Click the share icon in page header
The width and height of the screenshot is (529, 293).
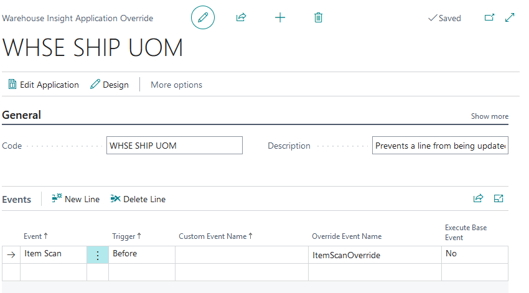click(x=241, y=18)
